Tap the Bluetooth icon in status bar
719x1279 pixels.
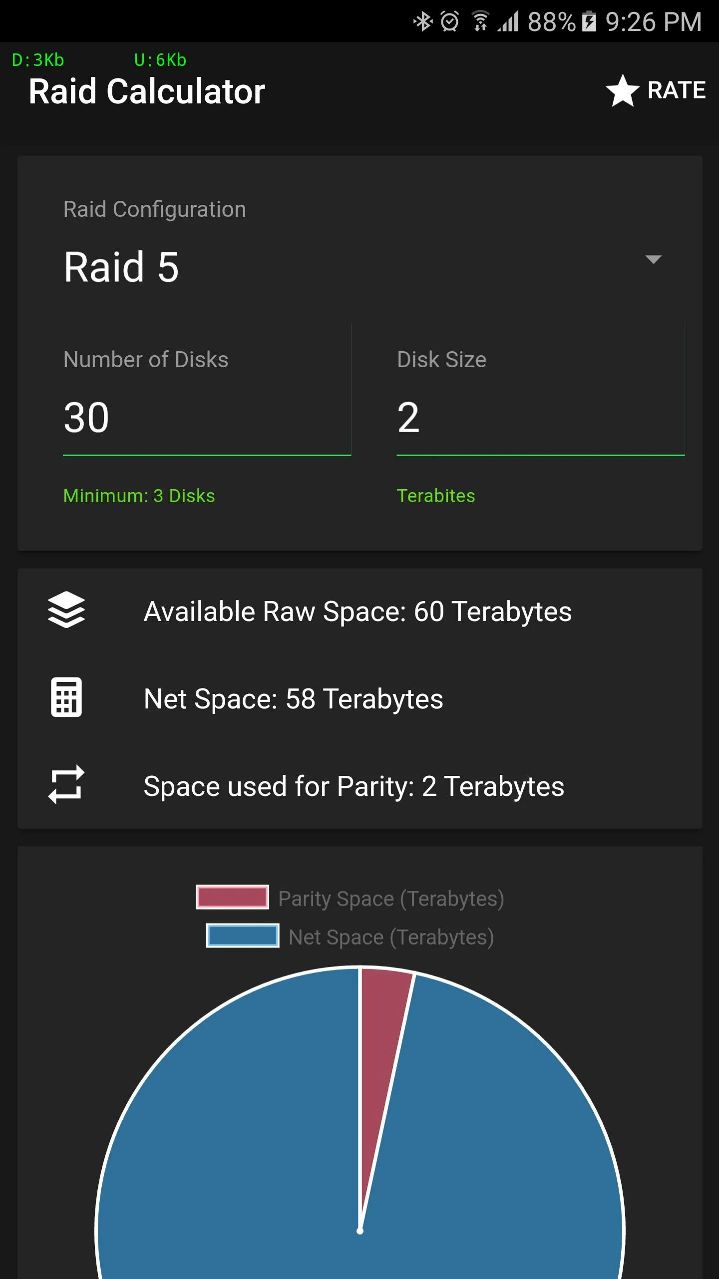tap(423, 21)
